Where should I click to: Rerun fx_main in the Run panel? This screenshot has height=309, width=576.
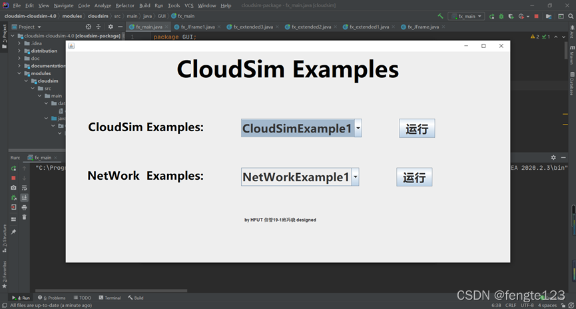[x=13, y=168]
